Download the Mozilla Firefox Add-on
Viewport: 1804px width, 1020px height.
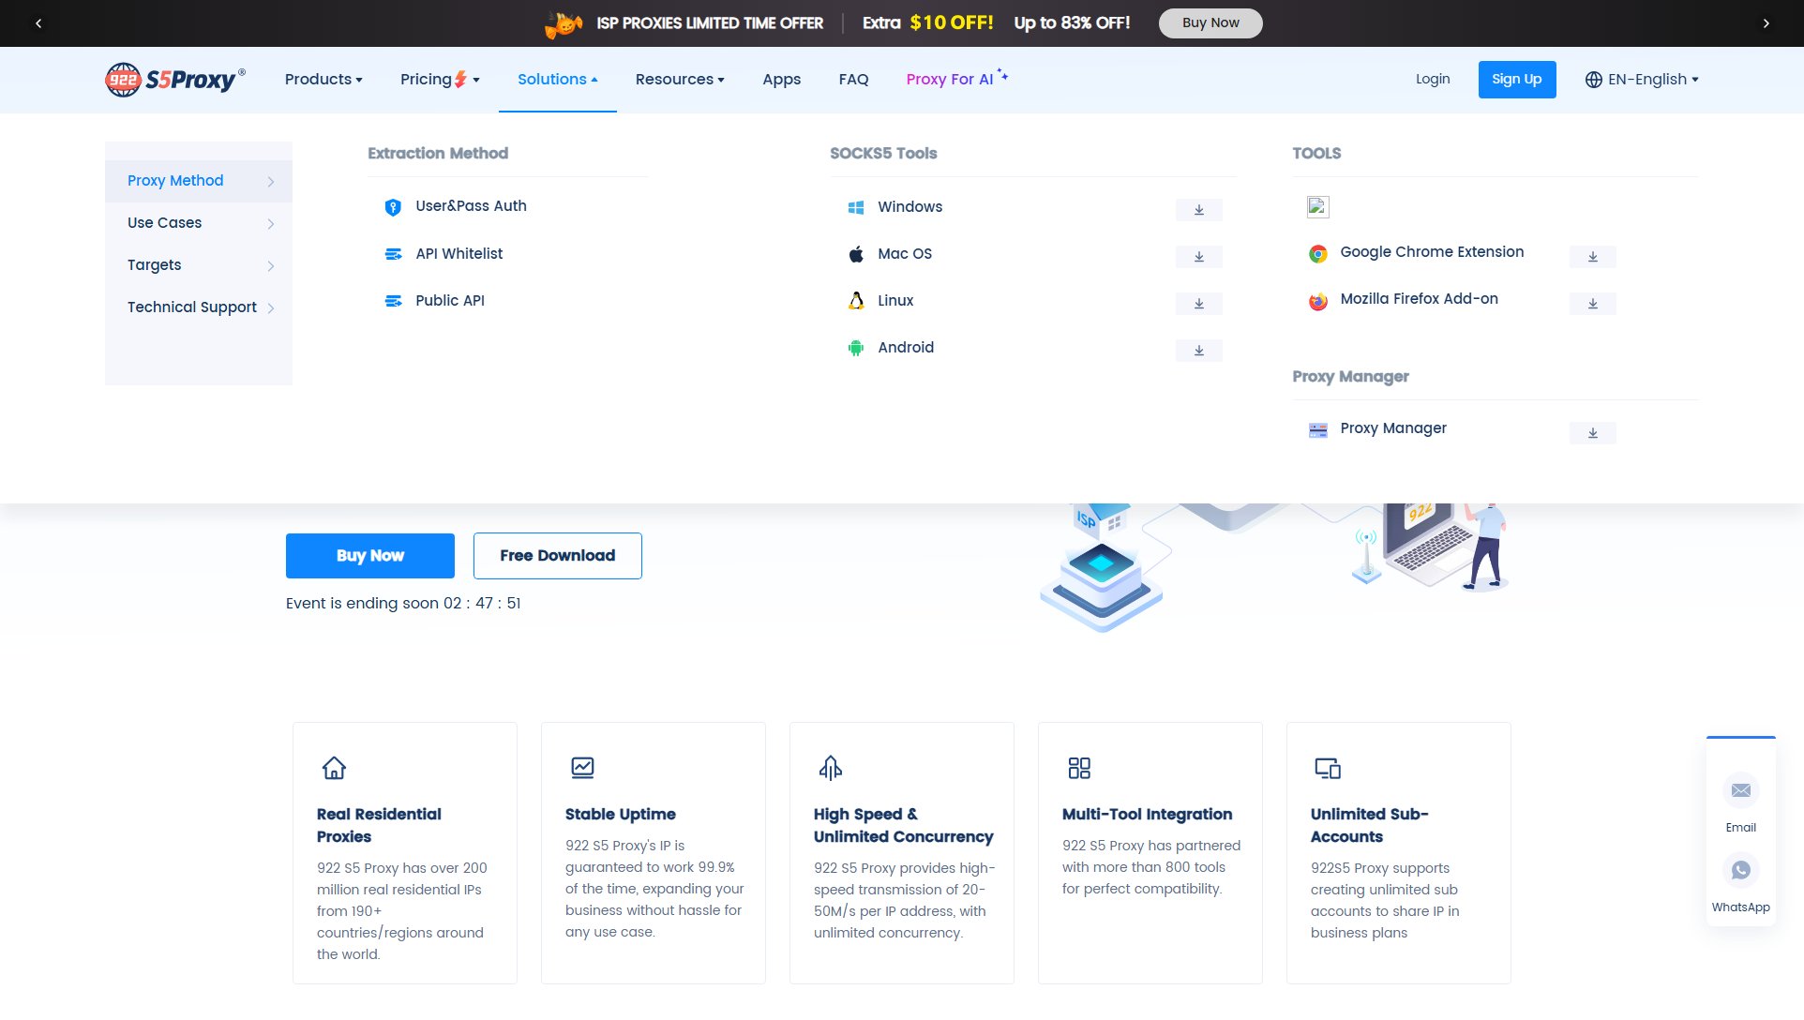tap(1592, 303)
